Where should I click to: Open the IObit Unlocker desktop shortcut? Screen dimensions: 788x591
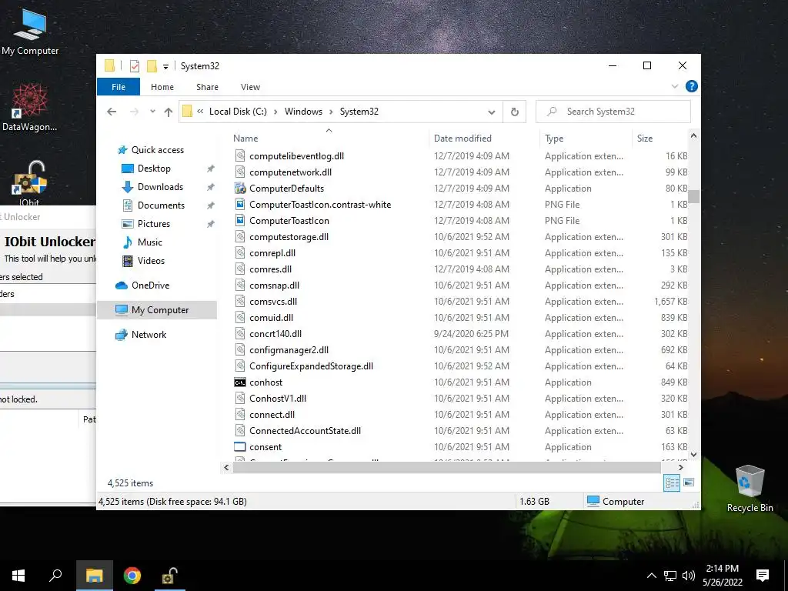click(x=29, y=183)
